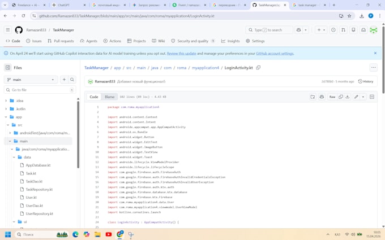The width and height of the screenshot is (385, 240).
Task: Open the Security and quality tab
Action: click(x=193, y=41)
